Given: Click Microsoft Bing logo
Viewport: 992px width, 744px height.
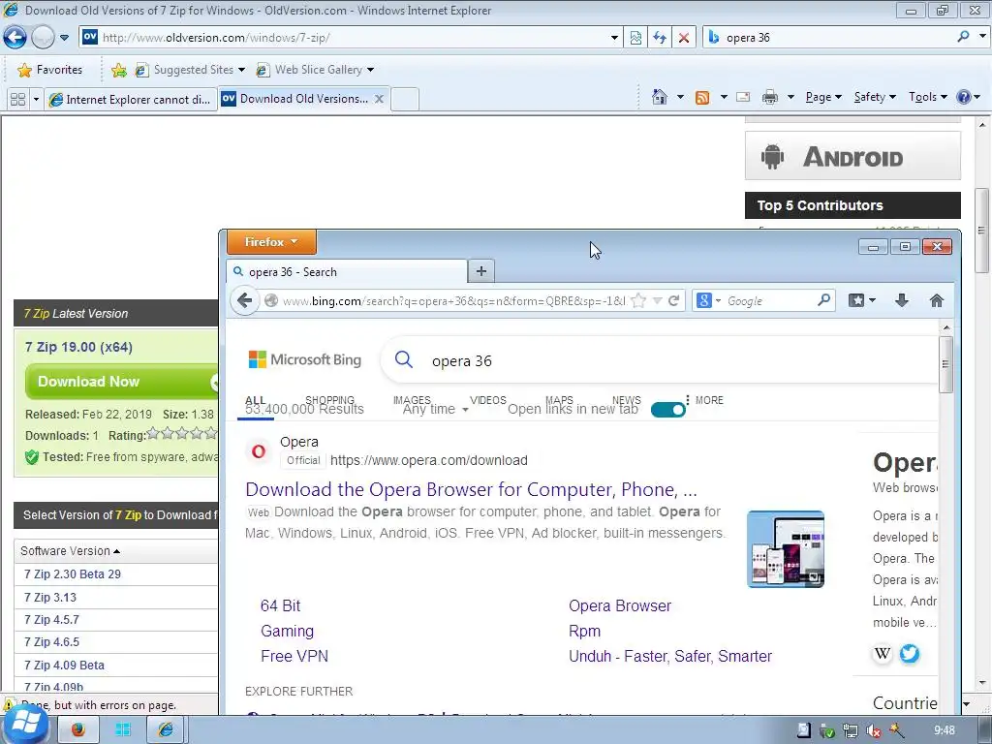Looking at the screenshot, I should pyautogui.click(x=305, y=360).
